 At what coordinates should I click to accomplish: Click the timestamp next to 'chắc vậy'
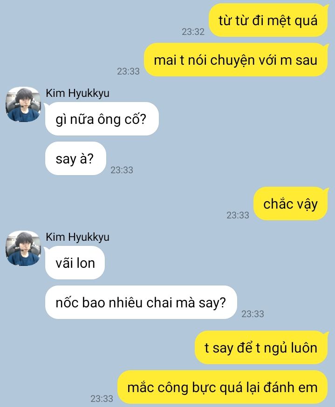point(238,215)
